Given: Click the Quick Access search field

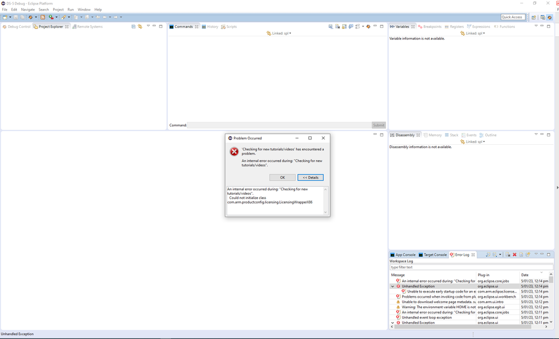Looking at the screenshot, I should 513,17.
